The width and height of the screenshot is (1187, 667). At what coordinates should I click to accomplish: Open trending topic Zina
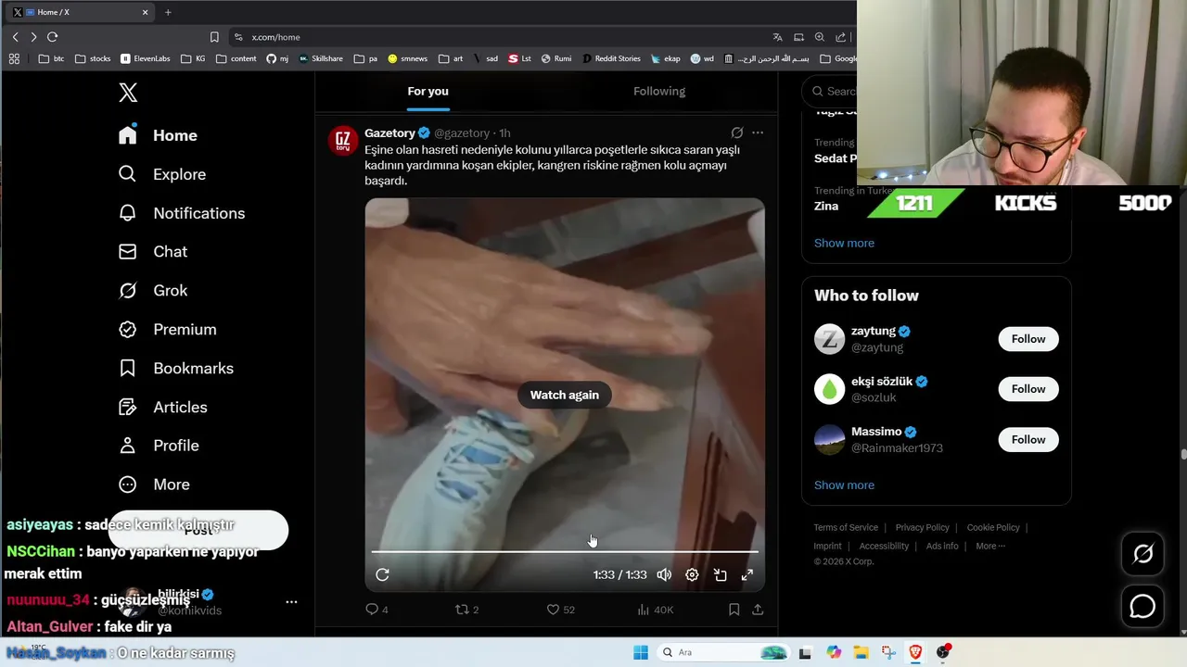coord(826,207)
